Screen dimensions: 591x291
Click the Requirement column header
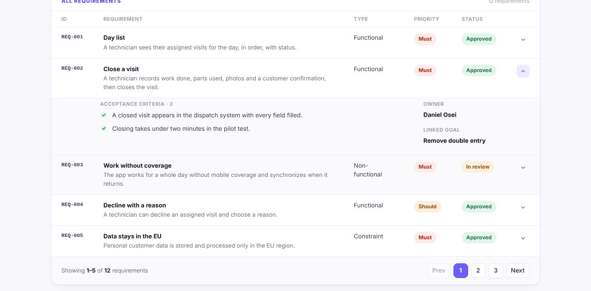point(123,19)
